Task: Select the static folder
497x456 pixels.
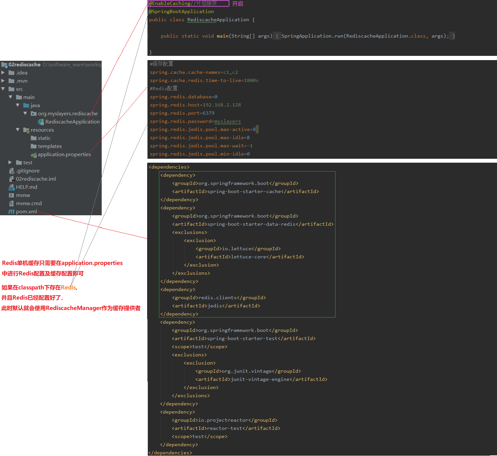Action: [x=44, y=138]
